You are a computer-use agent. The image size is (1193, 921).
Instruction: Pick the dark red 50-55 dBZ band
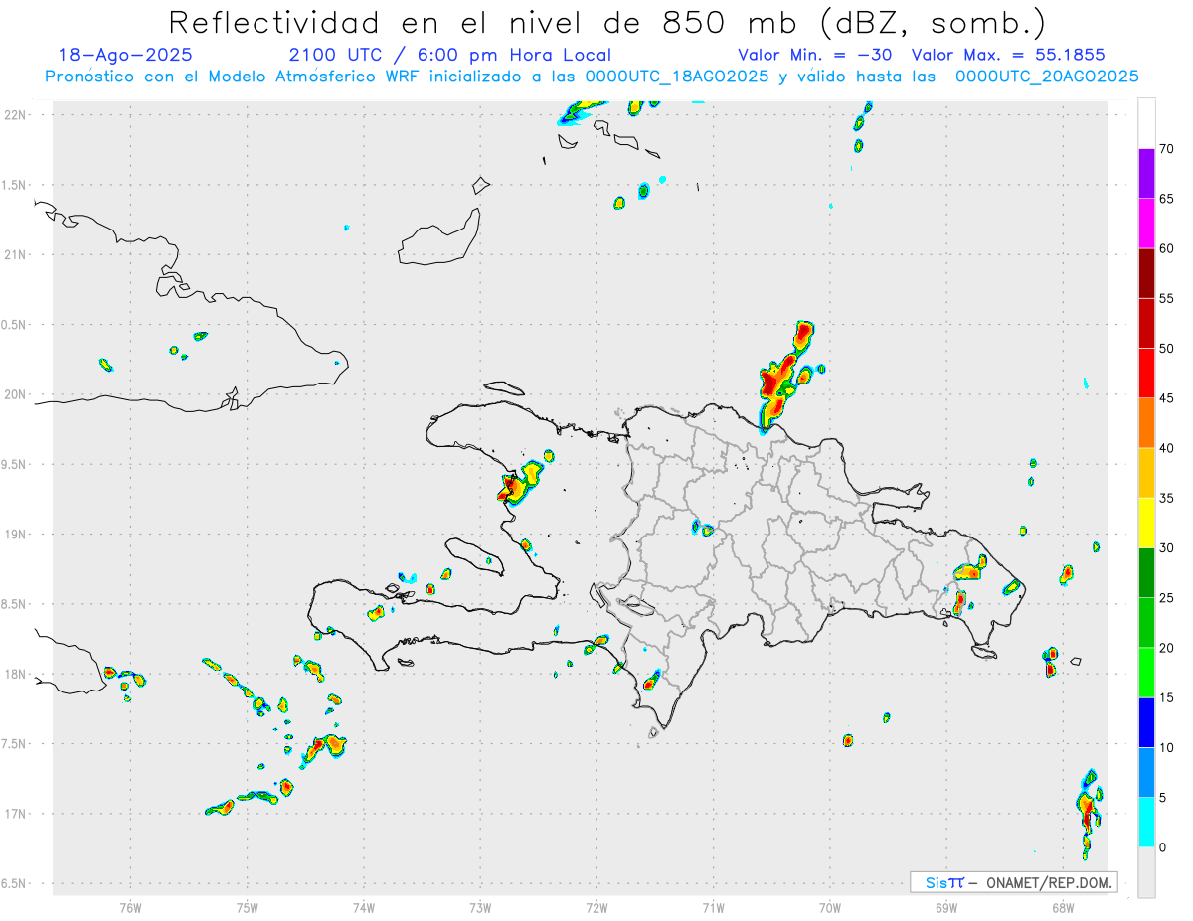click(1146, 323)
